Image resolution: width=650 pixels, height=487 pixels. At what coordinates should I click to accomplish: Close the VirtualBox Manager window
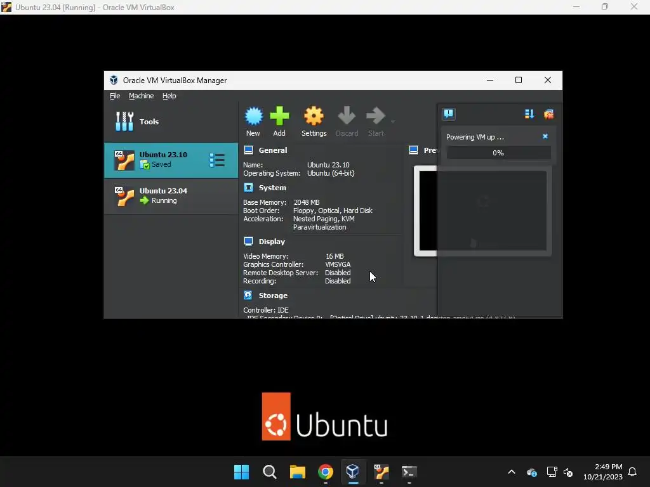click(548, 80)
